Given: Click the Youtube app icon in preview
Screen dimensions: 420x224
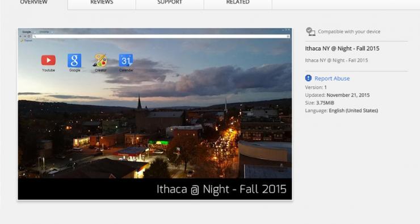Looking at the screenshot, I should [x=48, y=60].
